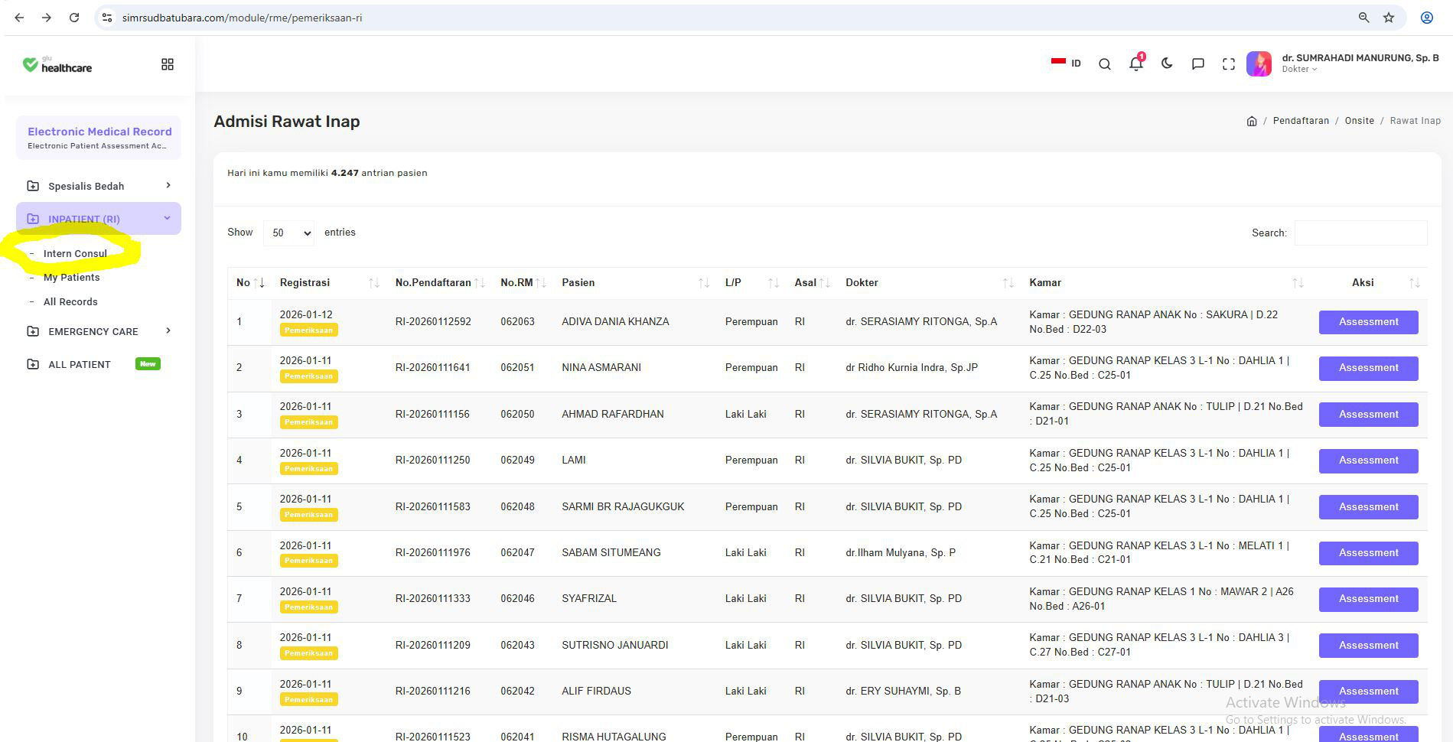This screenshot has width=1453, height=742.
Task: Expand the EMERGENCY CARE menu
Action: coord(99,331)
